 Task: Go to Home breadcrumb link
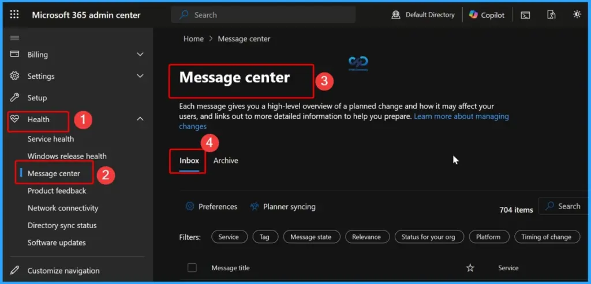[193, 39]
